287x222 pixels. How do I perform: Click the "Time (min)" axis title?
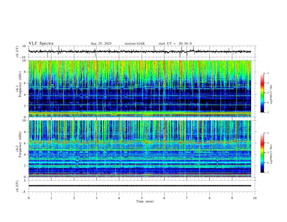point(145,201)
